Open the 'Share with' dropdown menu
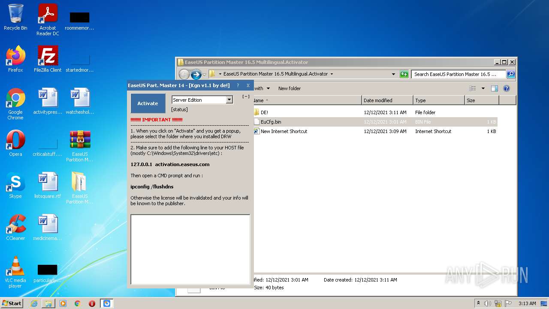549x309 pixels. coord(261,88)
